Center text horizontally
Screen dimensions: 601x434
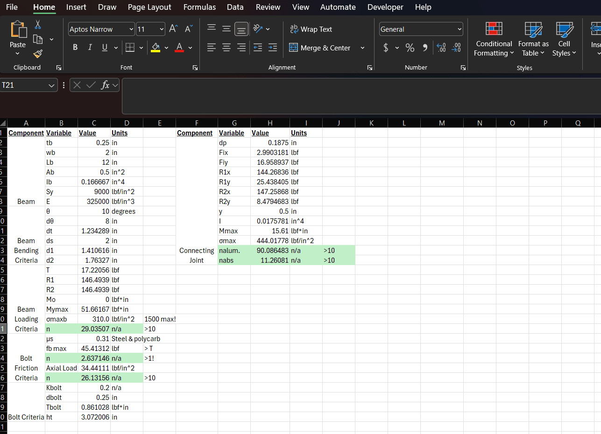(x=226, y=48)
